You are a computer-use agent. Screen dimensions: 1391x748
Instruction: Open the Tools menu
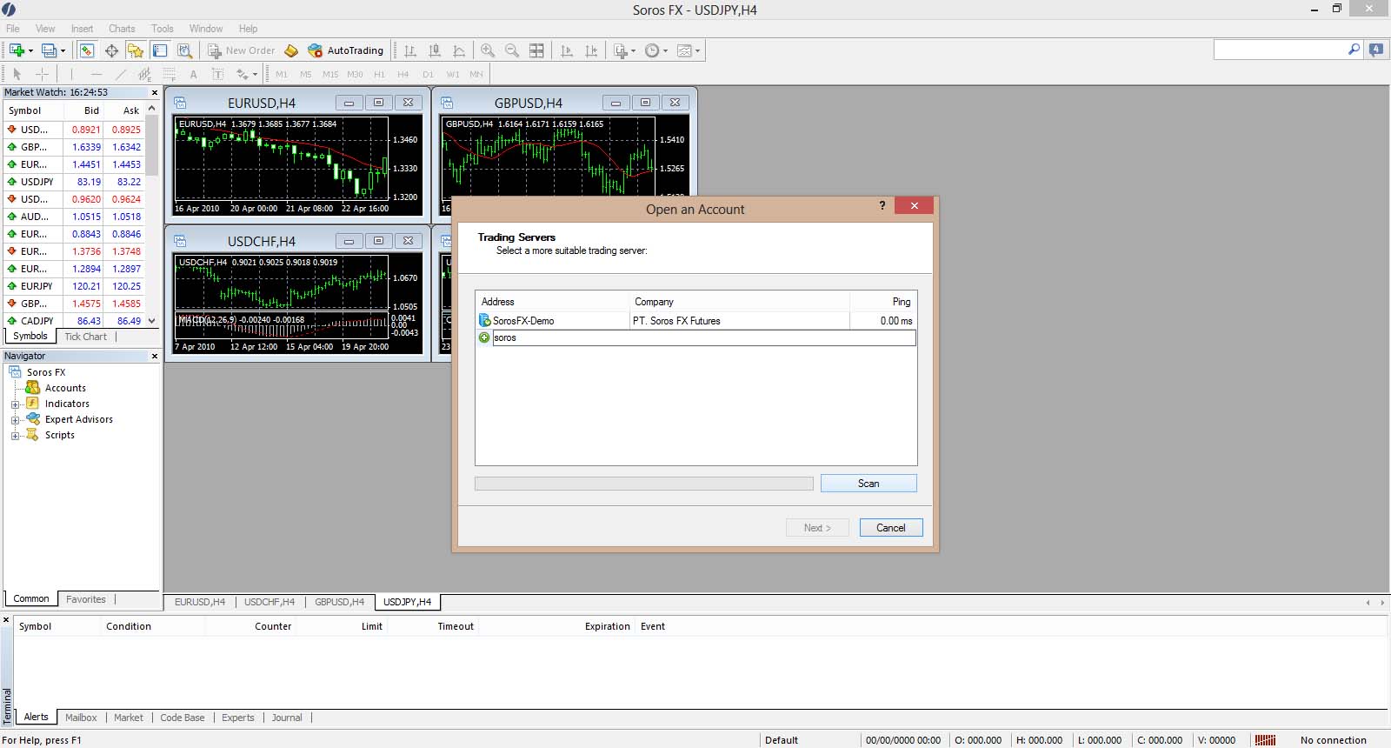click(x=163, y=29)
